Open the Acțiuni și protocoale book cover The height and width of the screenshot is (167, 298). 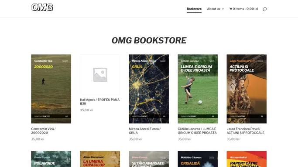[x=247, y=89]
